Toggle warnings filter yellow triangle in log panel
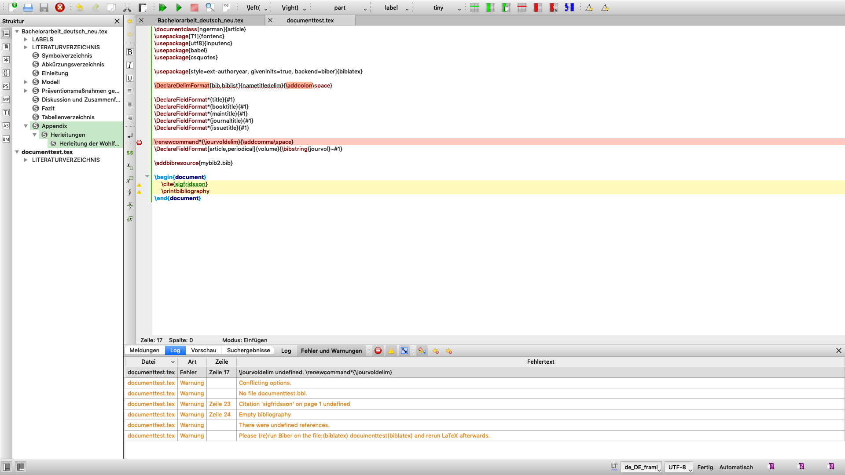This screenshot has width=845, height=475. tap(391, 351)
